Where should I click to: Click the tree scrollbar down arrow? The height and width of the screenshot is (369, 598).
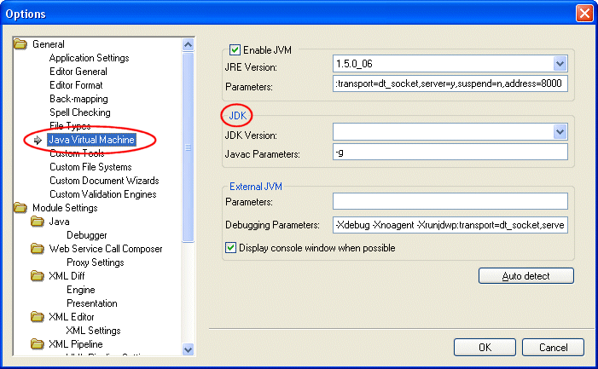point(189,347)
